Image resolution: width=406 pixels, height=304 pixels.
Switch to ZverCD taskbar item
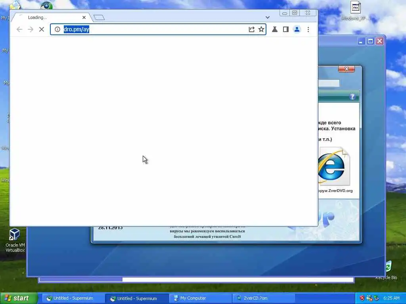tap(264, 298)
